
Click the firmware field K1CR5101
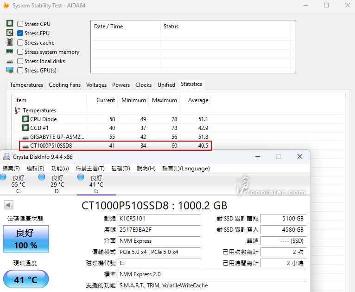click(x=159, y=219)
